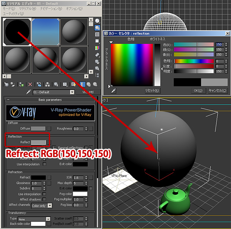Open the Material/Map Navigator icon

click(97, 75)
